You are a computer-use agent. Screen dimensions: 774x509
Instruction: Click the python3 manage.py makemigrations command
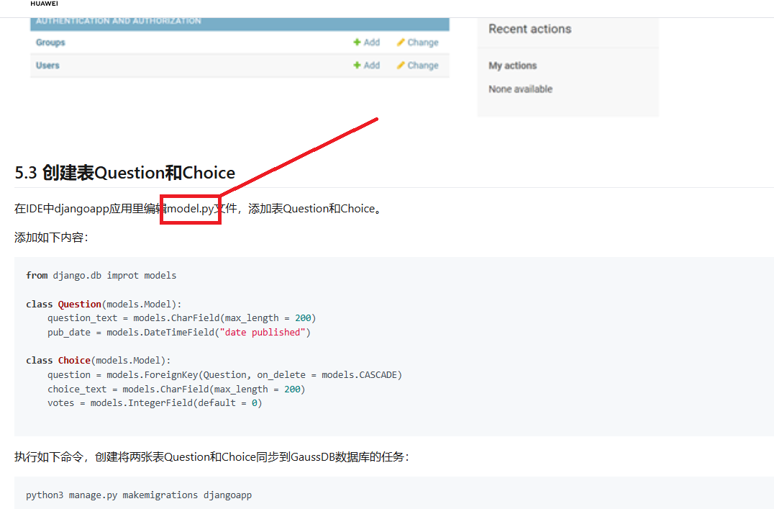click(x=139, y=495)
